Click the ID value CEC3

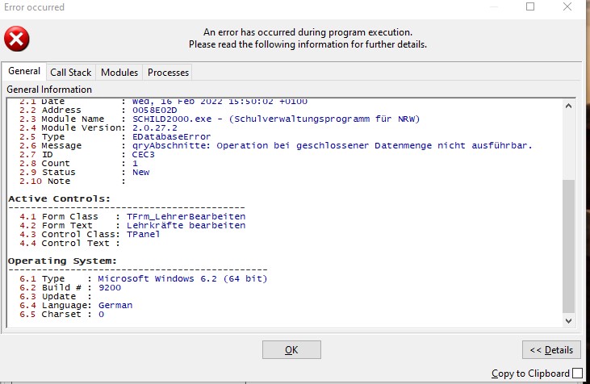(144, 155)
